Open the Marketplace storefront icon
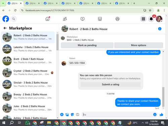The image size is (168, 126). (100, 19)
